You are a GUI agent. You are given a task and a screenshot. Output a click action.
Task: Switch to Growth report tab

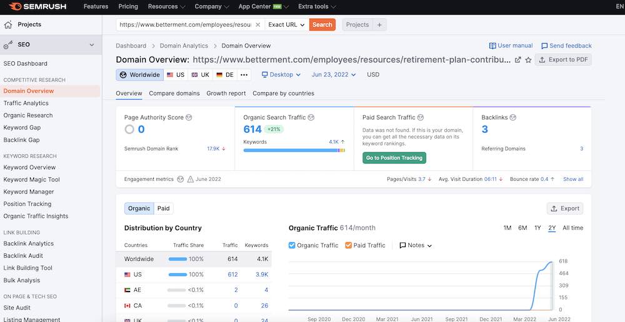point(226,94)
